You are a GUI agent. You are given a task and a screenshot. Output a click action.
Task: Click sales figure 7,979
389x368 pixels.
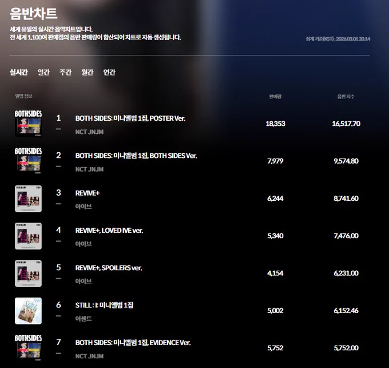tap(275, 161)
